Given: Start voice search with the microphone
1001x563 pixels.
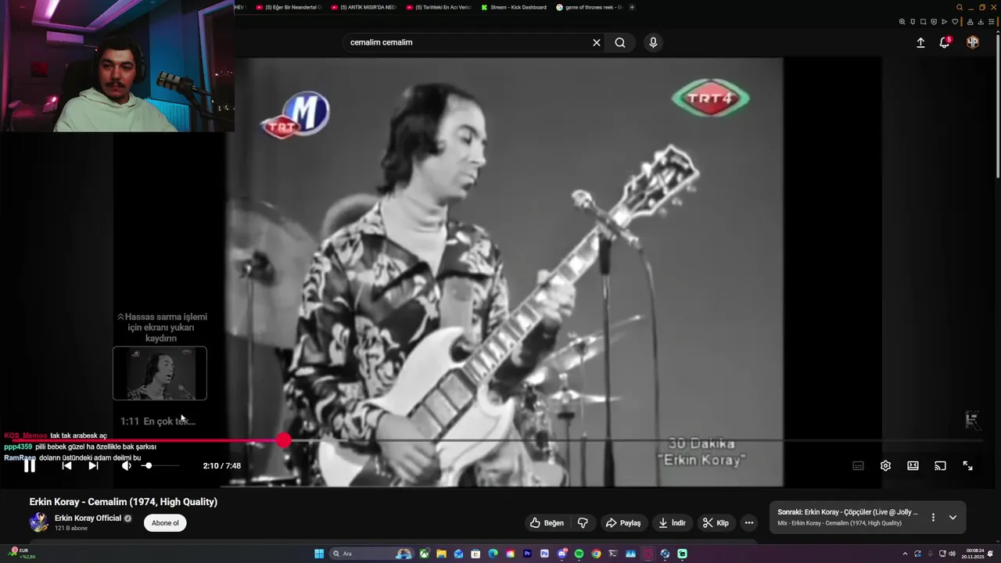Looking at the screenshot, I should point(653,43).
